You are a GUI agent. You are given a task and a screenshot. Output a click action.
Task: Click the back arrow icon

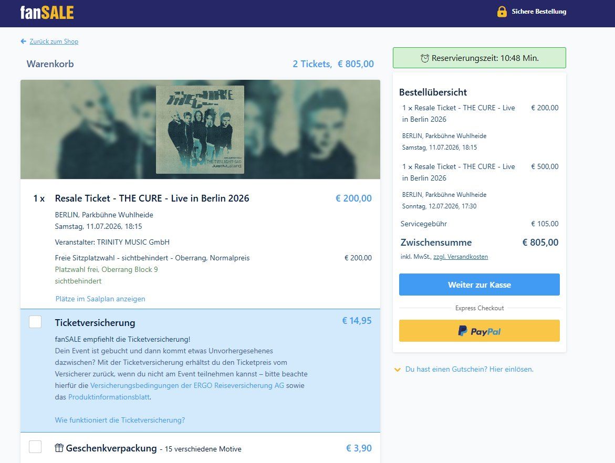tap(23, 41)
